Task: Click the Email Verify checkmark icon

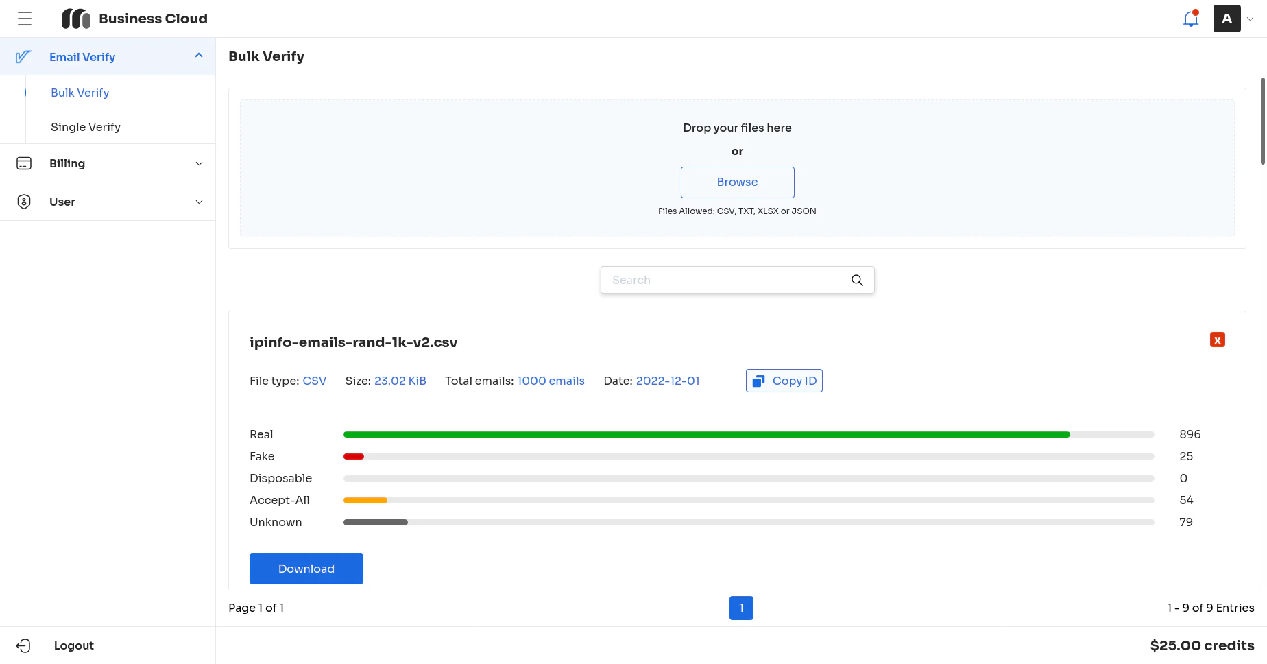Action: (x=24, y=57)
